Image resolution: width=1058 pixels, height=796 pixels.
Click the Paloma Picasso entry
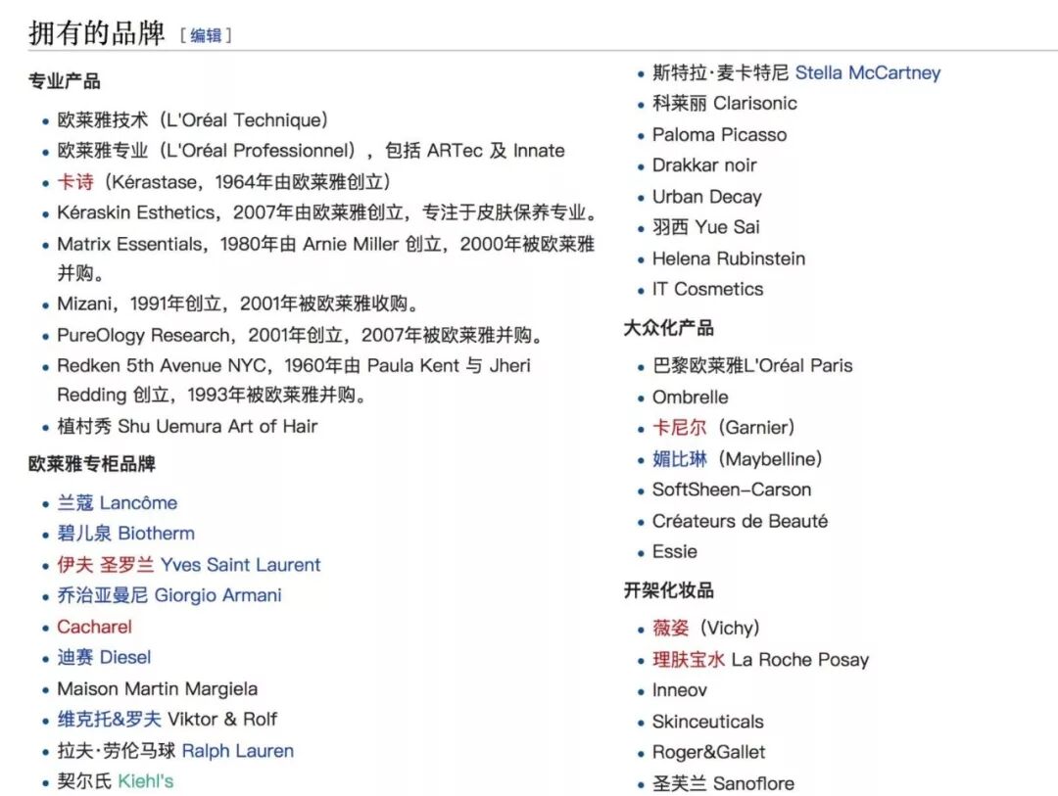(720, 134)
